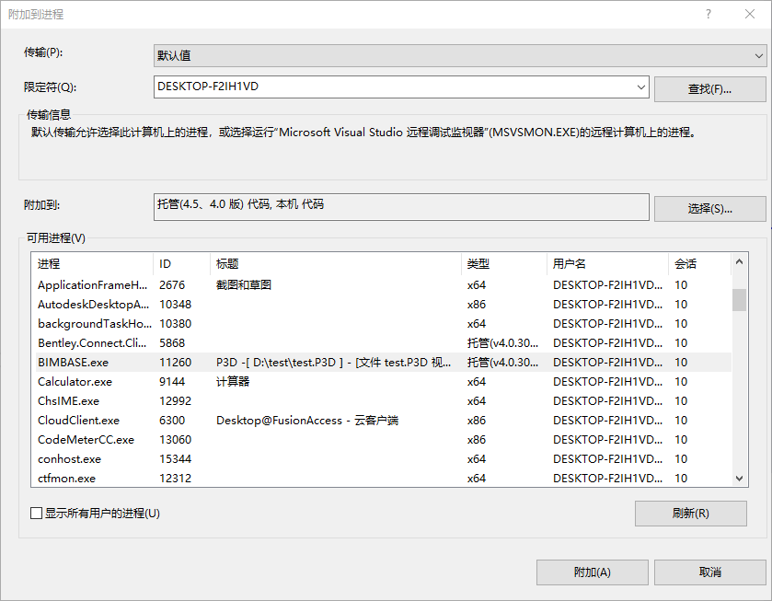Click process ID 6300
772x601 pixels.
172,421
